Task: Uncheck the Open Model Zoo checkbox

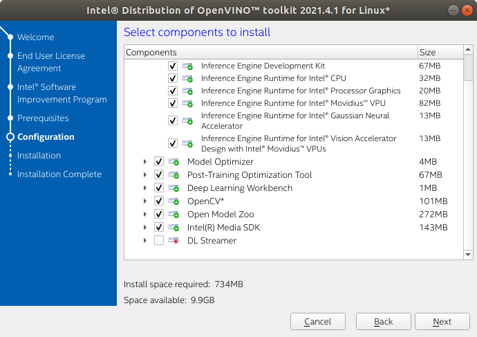Action: click(159, 215)
